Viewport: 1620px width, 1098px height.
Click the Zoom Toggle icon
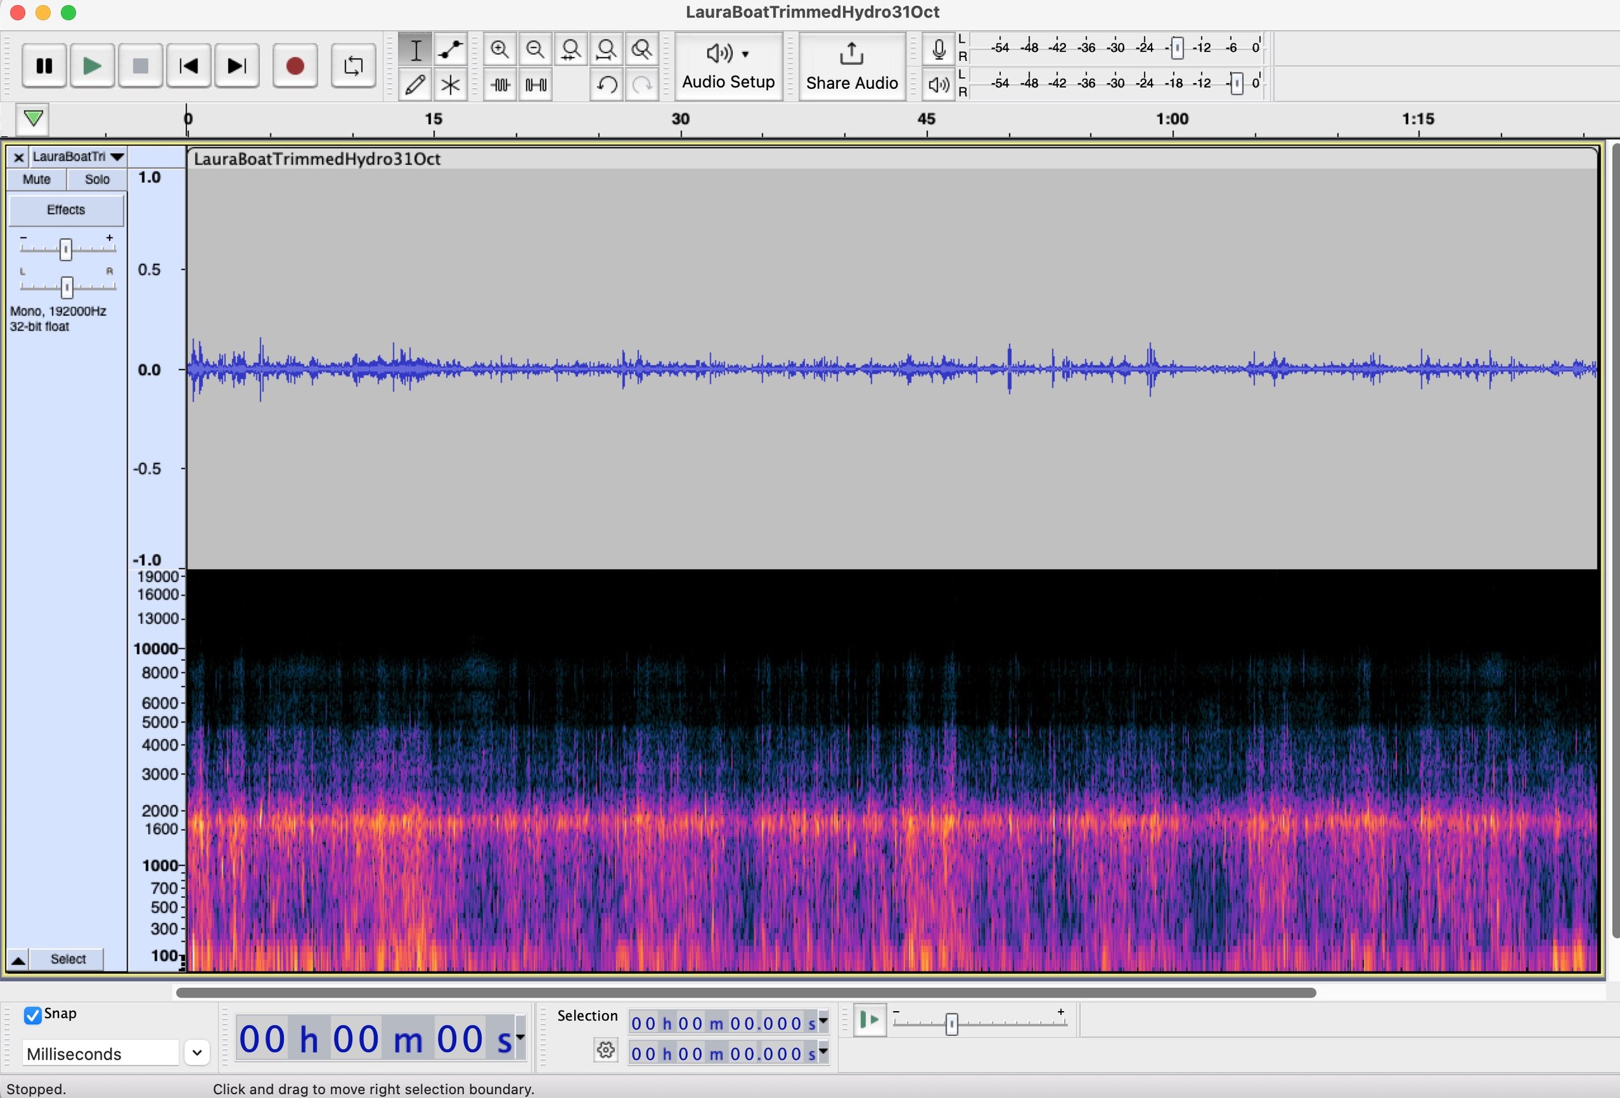pos(642,49)
